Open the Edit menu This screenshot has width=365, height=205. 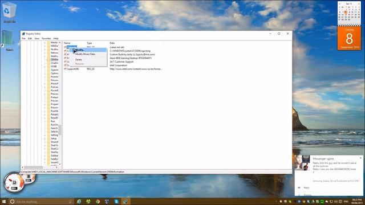(x=30, y=38)
